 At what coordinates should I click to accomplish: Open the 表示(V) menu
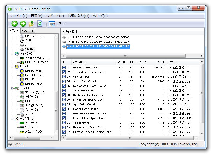coord(37,16)
